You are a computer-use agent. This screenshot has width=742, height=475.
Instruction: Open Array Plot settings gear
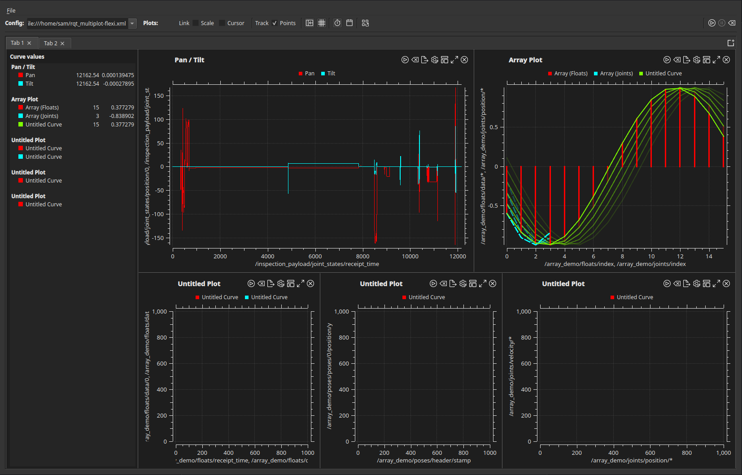click(697, 60)
